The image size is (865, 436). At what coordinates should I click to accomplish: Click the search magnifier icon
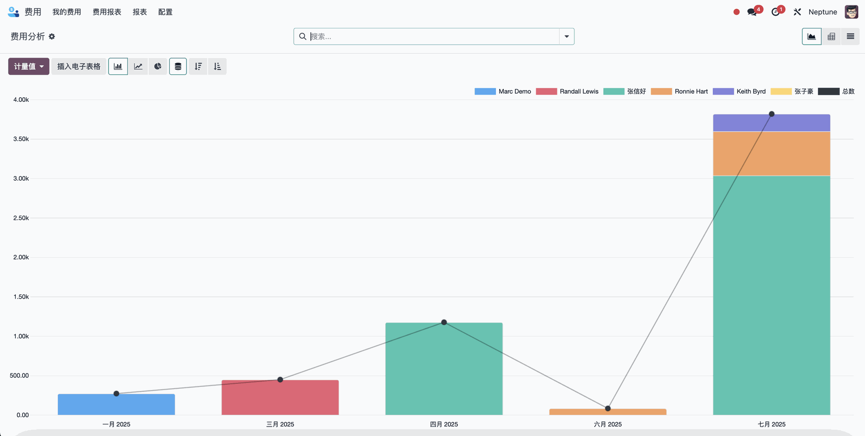303,36
